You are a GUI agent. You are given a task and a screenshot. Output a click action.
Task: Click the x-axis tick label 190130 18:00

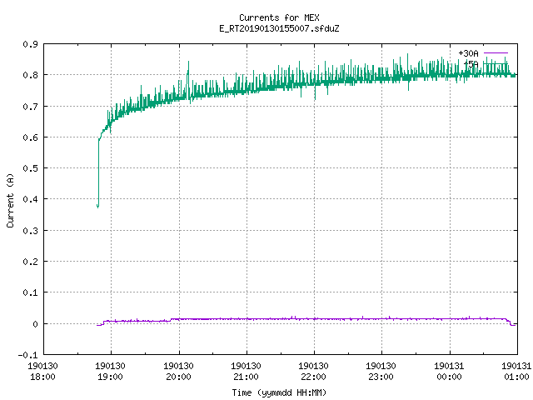[42, 372]
